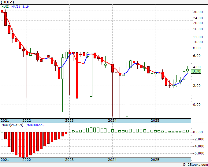Click 2023 on the price chart timeline
The image size is (208, 167).
coord(69,121)
